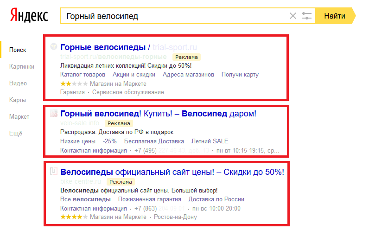This screenshot has height=237, width=388.
Task: Click the Реклама label of the trial-sport ad
Action: click(186, 57)
